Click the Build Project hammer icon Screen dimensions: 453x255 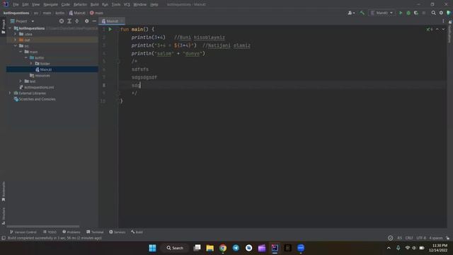tap(362, 13)
